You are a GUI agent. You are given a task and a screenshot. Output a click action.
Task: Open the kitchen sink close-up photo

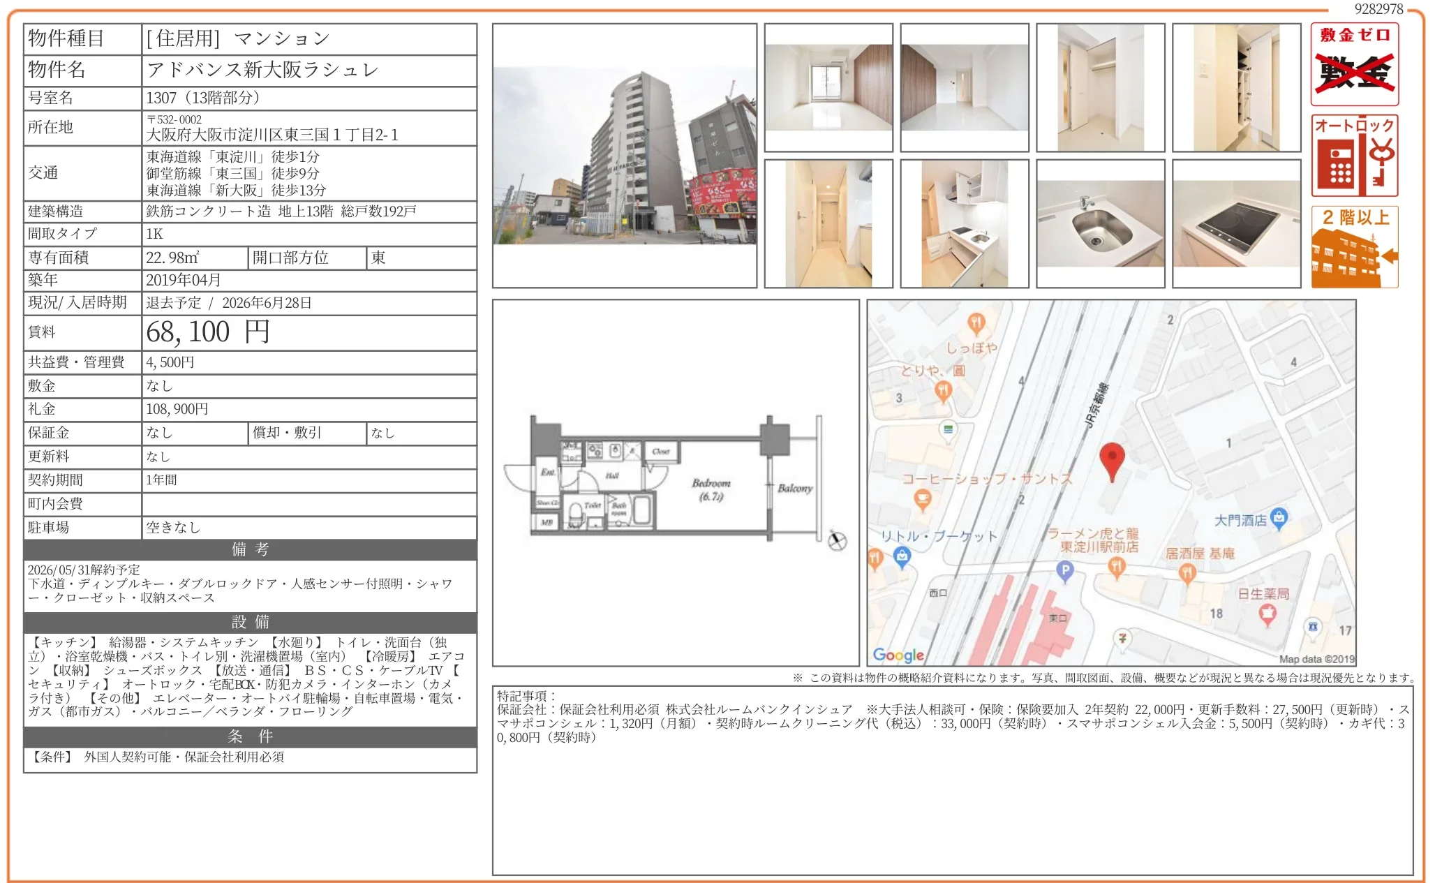[x=1100, y=223]
